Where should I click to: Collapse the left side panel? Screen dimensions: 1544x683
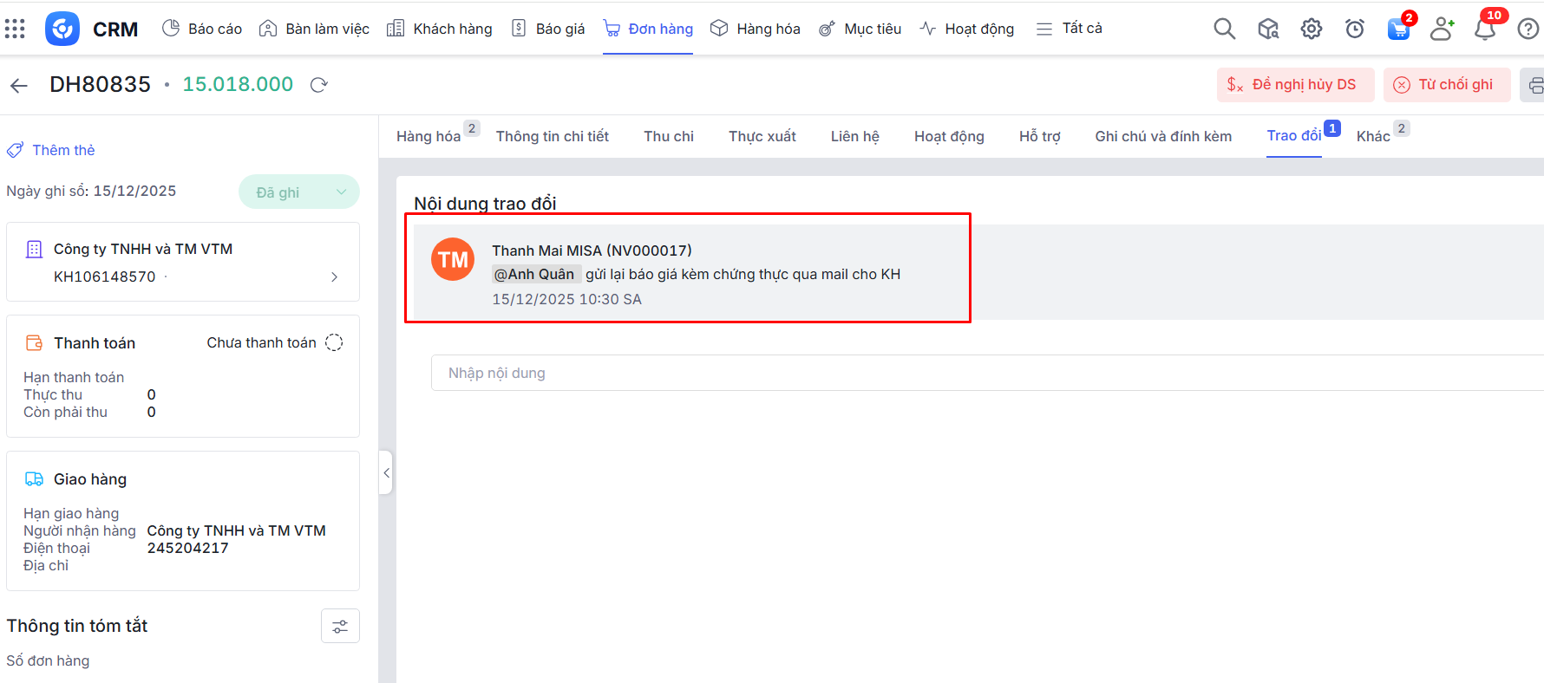click(x=386, y=472)
